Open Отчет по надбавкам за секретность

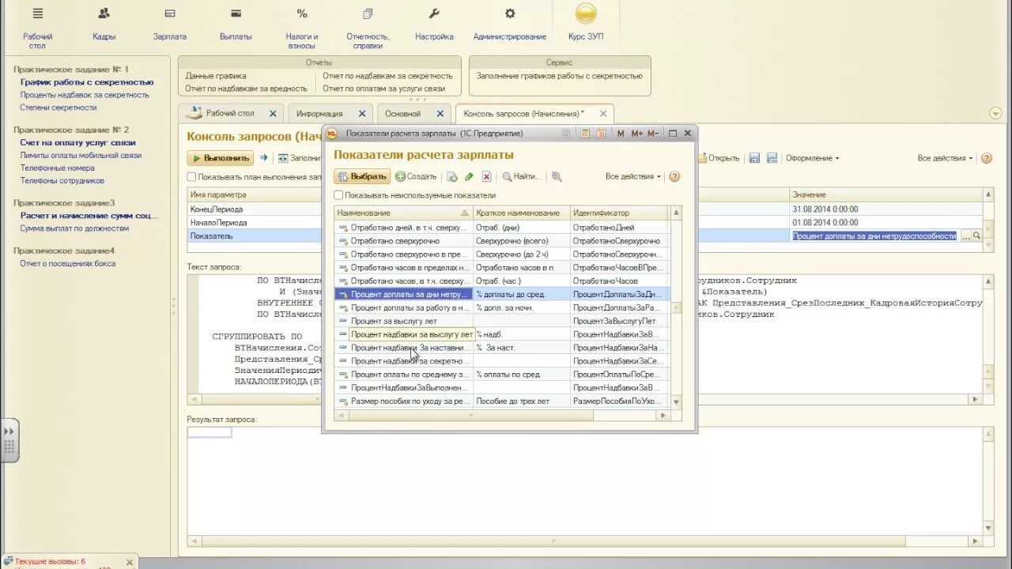(387, 76)
